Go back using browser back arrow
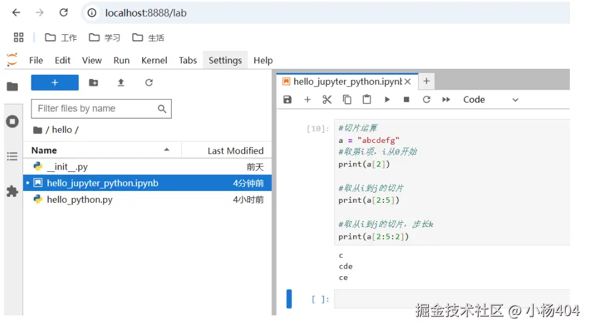This screenshot has height=329, width=590. point(16,13)
